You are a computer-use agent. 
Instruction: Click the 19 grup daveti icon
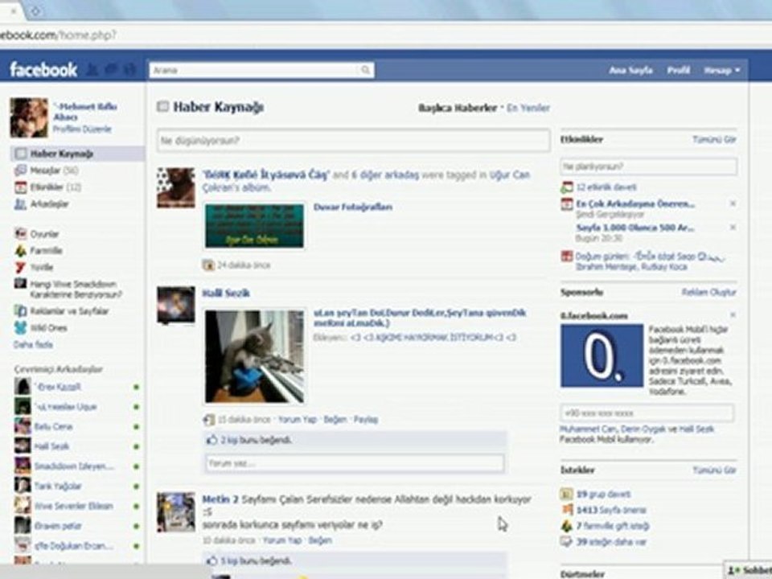click(567, 494)
